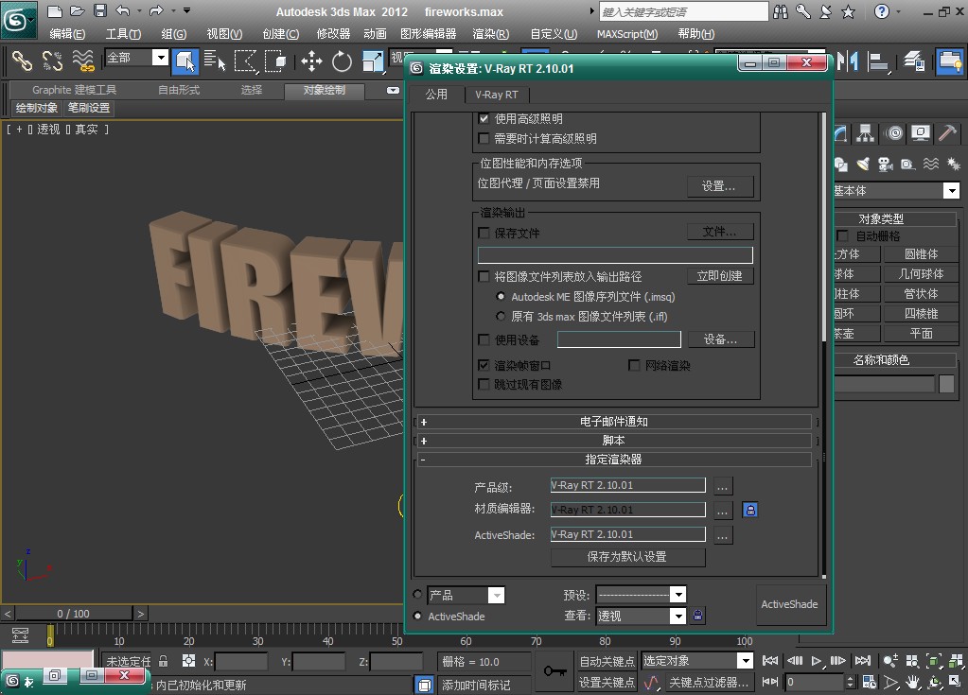Click the Unlink Selection icon
Screen dimensions: 968x695
pos(52,61)
